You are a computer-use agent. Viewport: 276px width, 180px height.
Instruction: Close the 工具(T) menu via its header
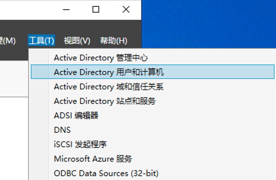pos(41,41)
